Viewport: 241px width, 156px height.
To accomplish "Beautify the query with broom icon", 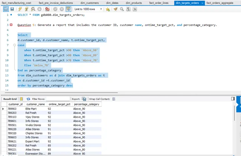I will pos(115,9).
